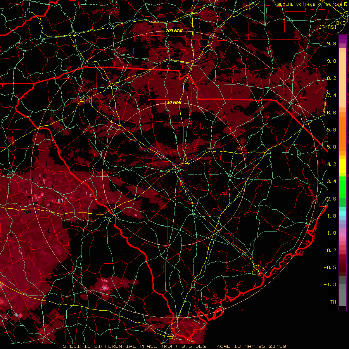
Task: Click the DKD product code label
Action: tap(341, 23)
